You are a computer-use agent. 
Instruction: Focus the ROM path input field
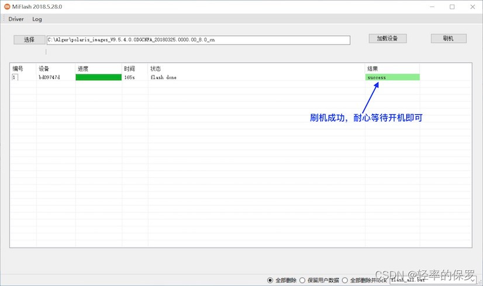(x=198, y=40)
